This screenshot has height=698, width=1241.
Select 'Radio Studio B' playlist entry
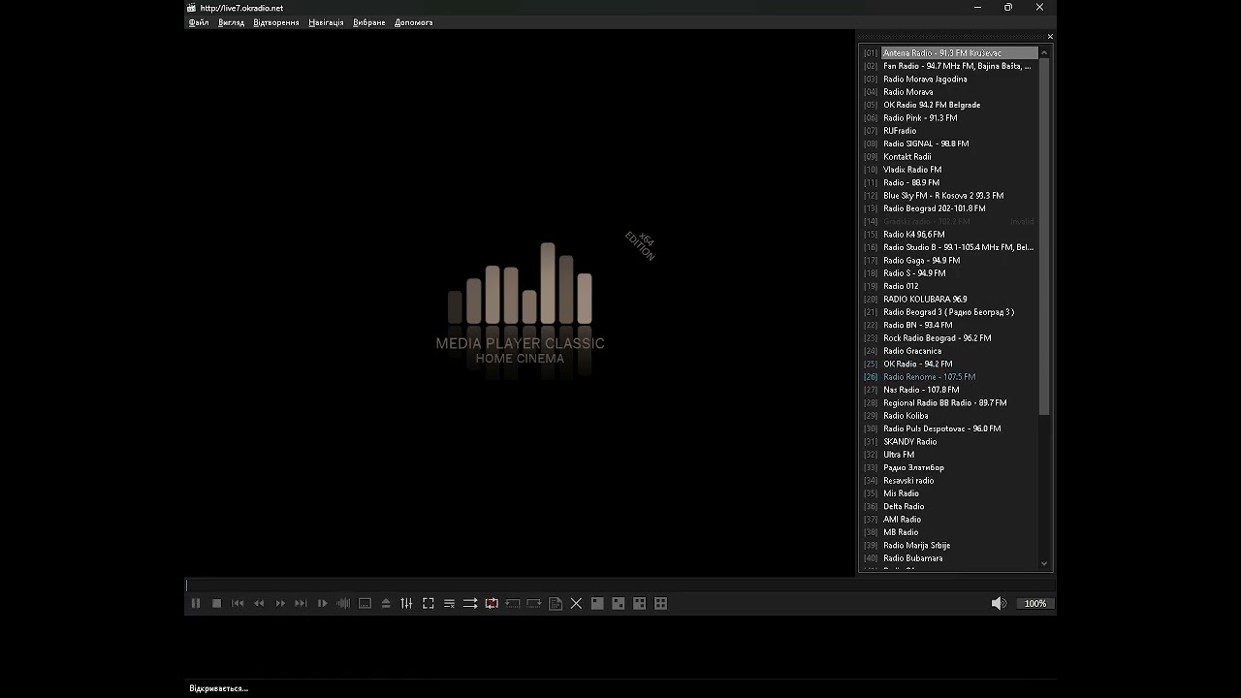949,247
